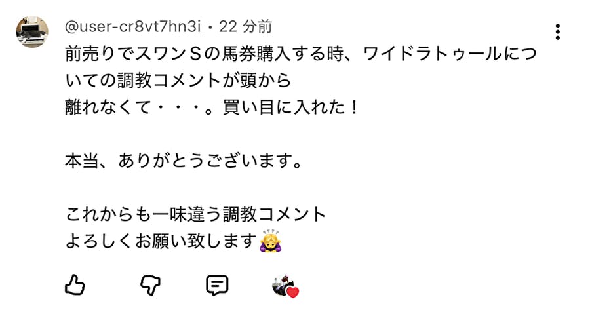
Task: Click the '22 分前' timestamp link
Action: coord(246,27)
